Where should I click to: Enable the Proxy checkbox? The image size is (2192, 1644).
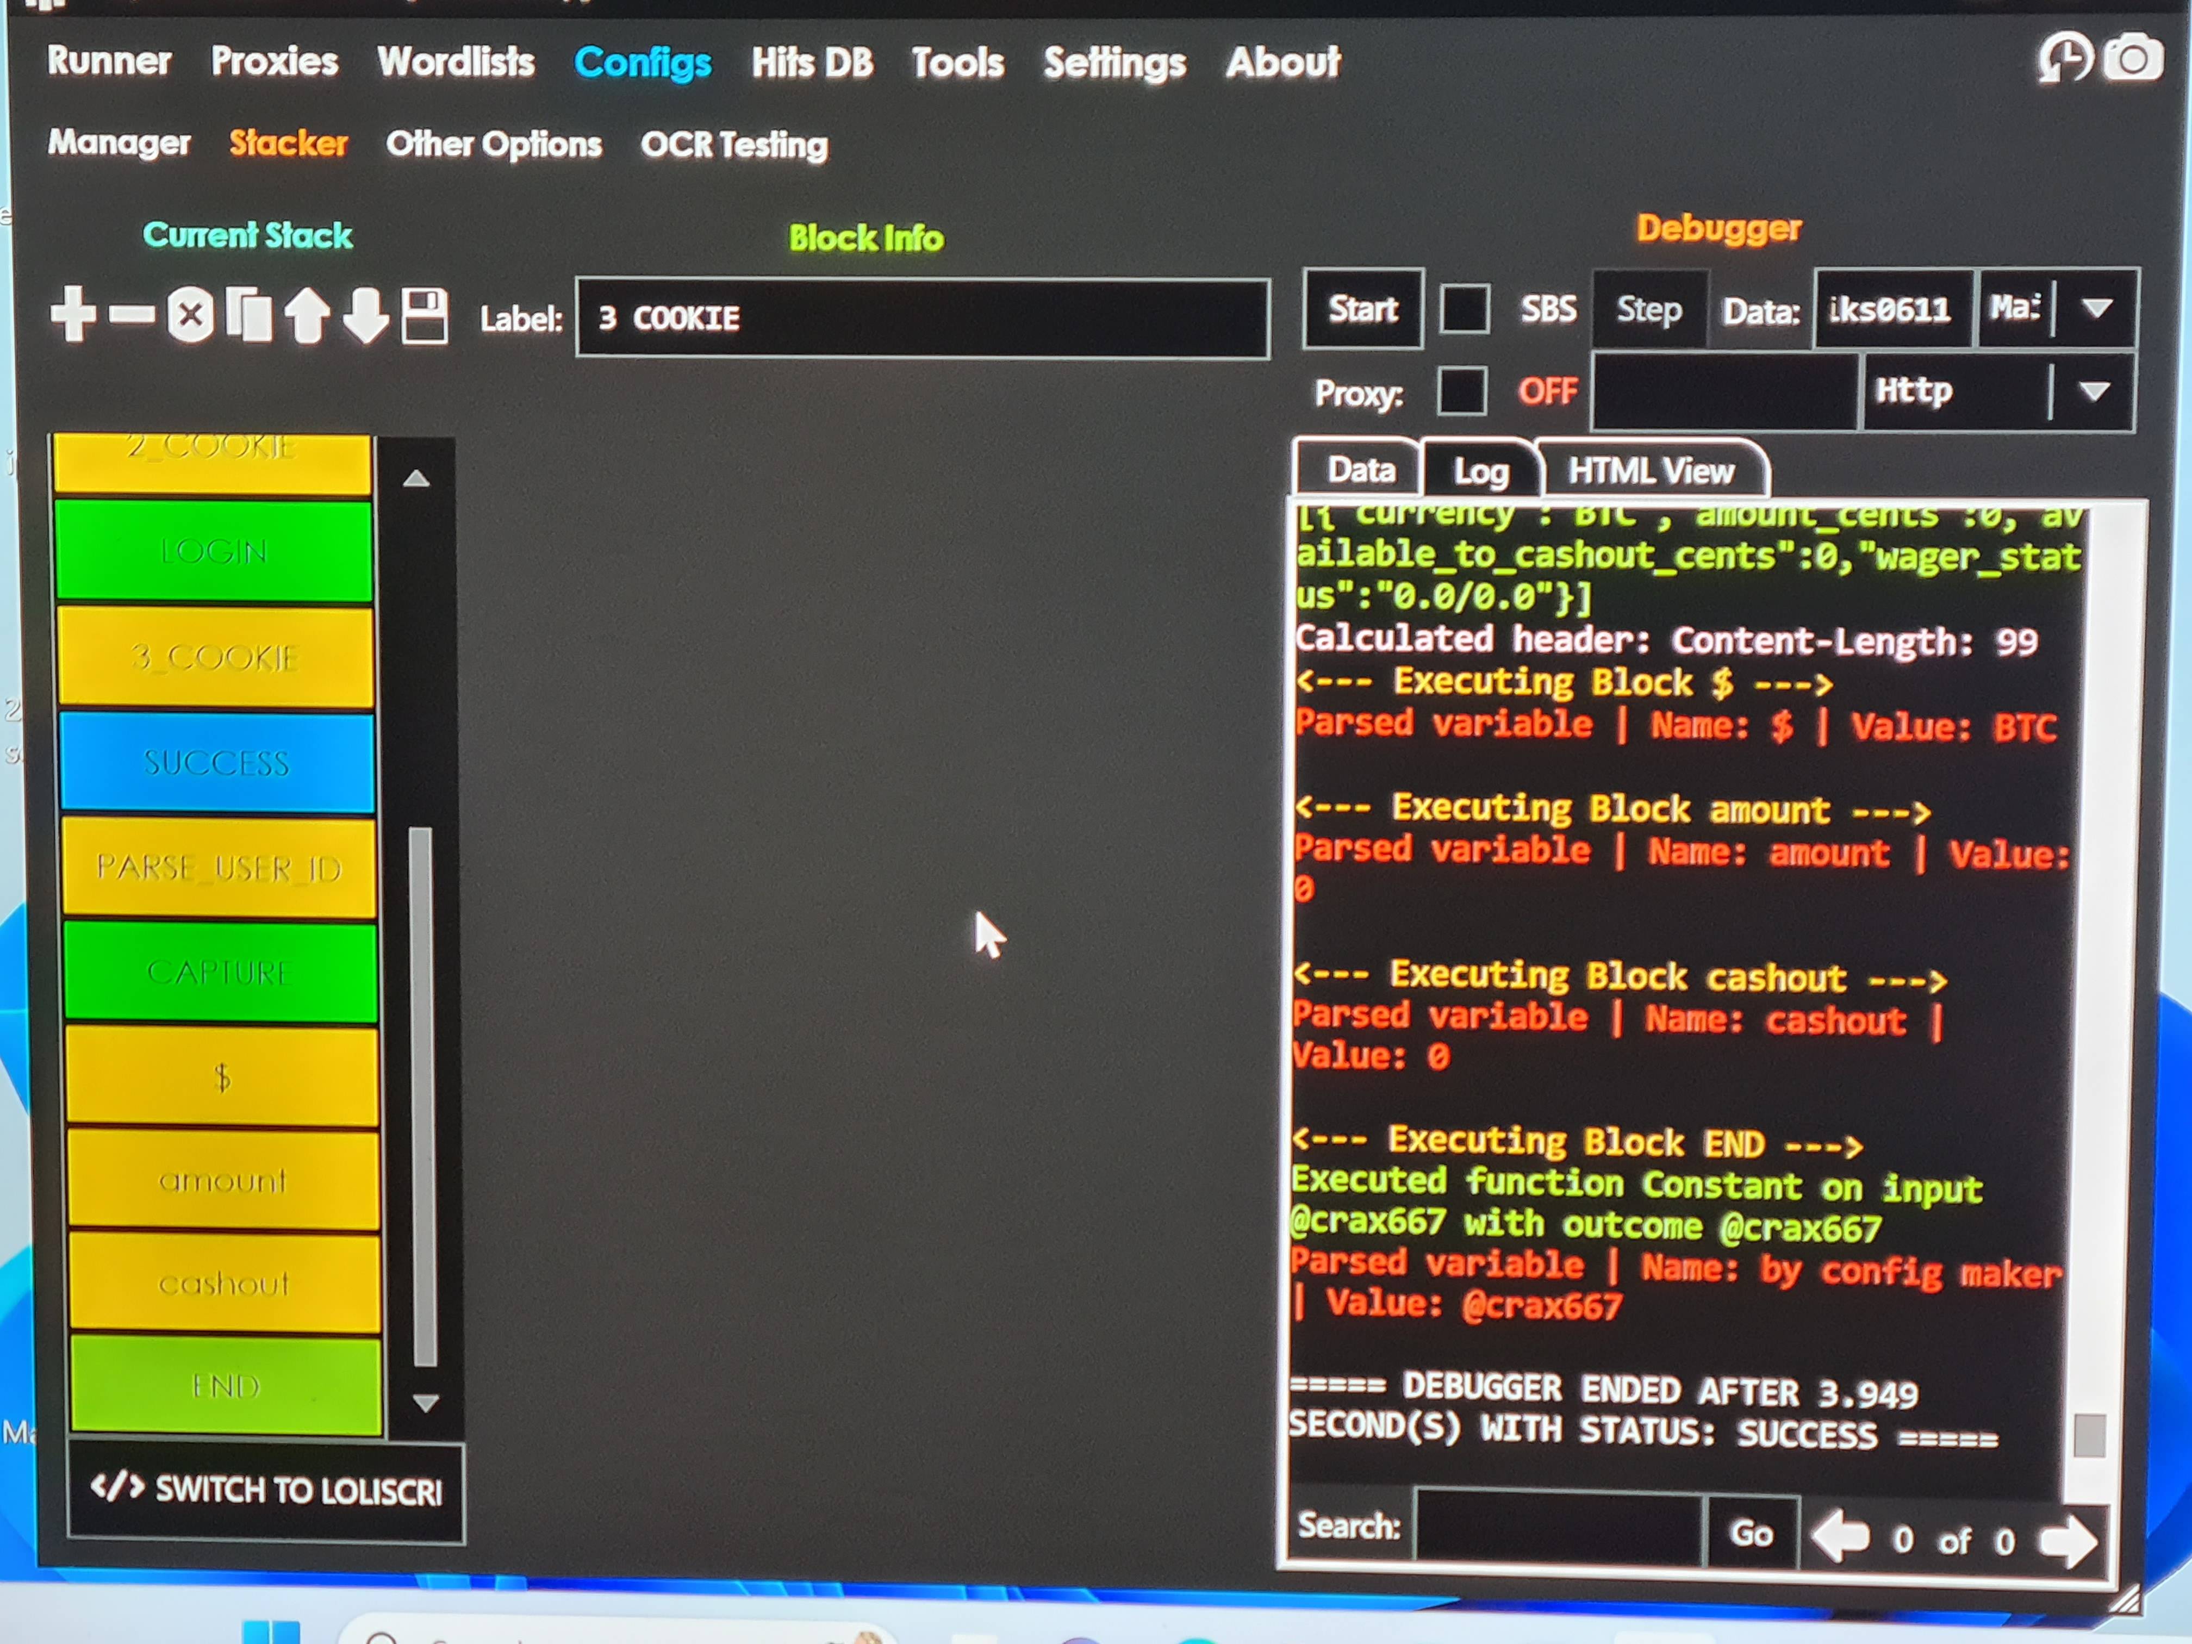click(1462, 391)
